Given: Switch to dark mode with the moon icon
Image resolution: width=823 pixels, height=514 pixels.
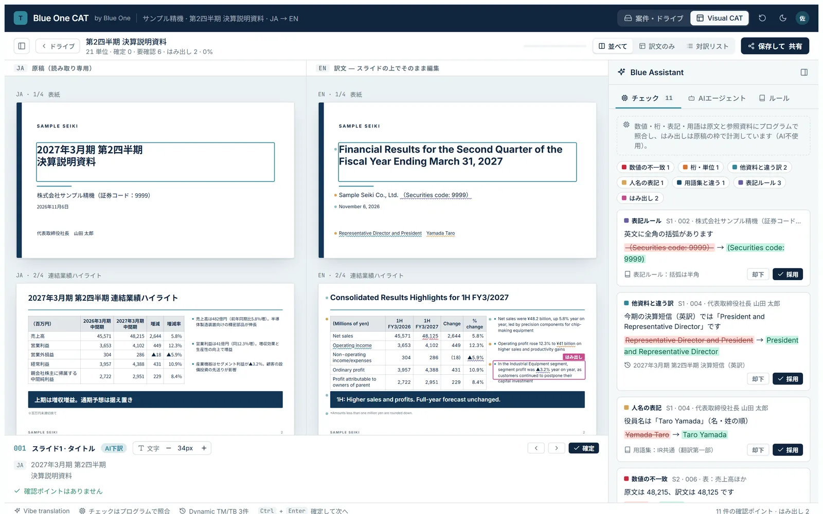Looking at the screenshot, I should (x=783, y=18).
